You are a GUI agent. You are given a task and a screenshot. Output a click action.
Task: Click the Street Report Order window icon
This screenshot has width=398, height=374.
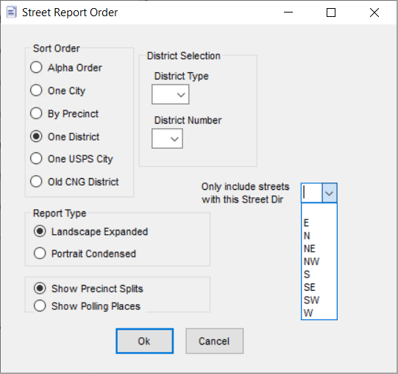pos(12,13)
